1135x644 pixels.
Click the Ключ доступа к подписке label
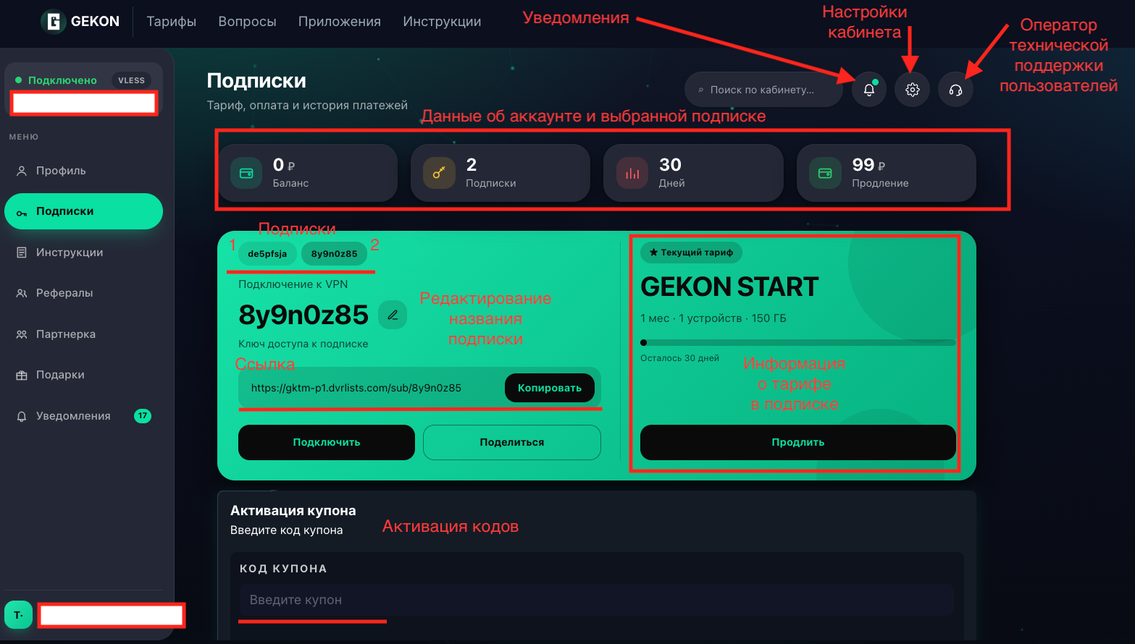point(303,344)
